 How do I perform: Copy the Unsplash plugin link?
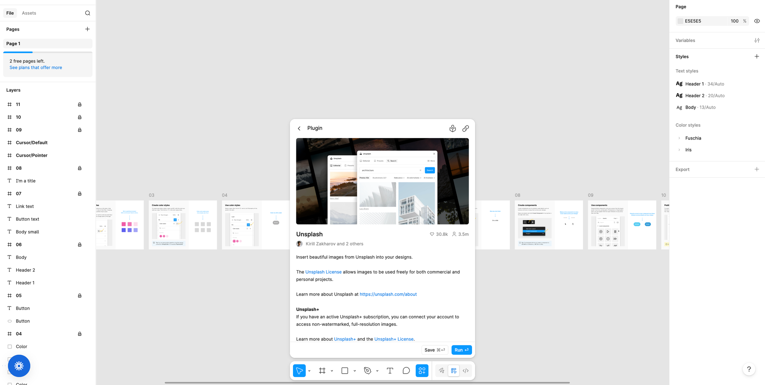466,128
